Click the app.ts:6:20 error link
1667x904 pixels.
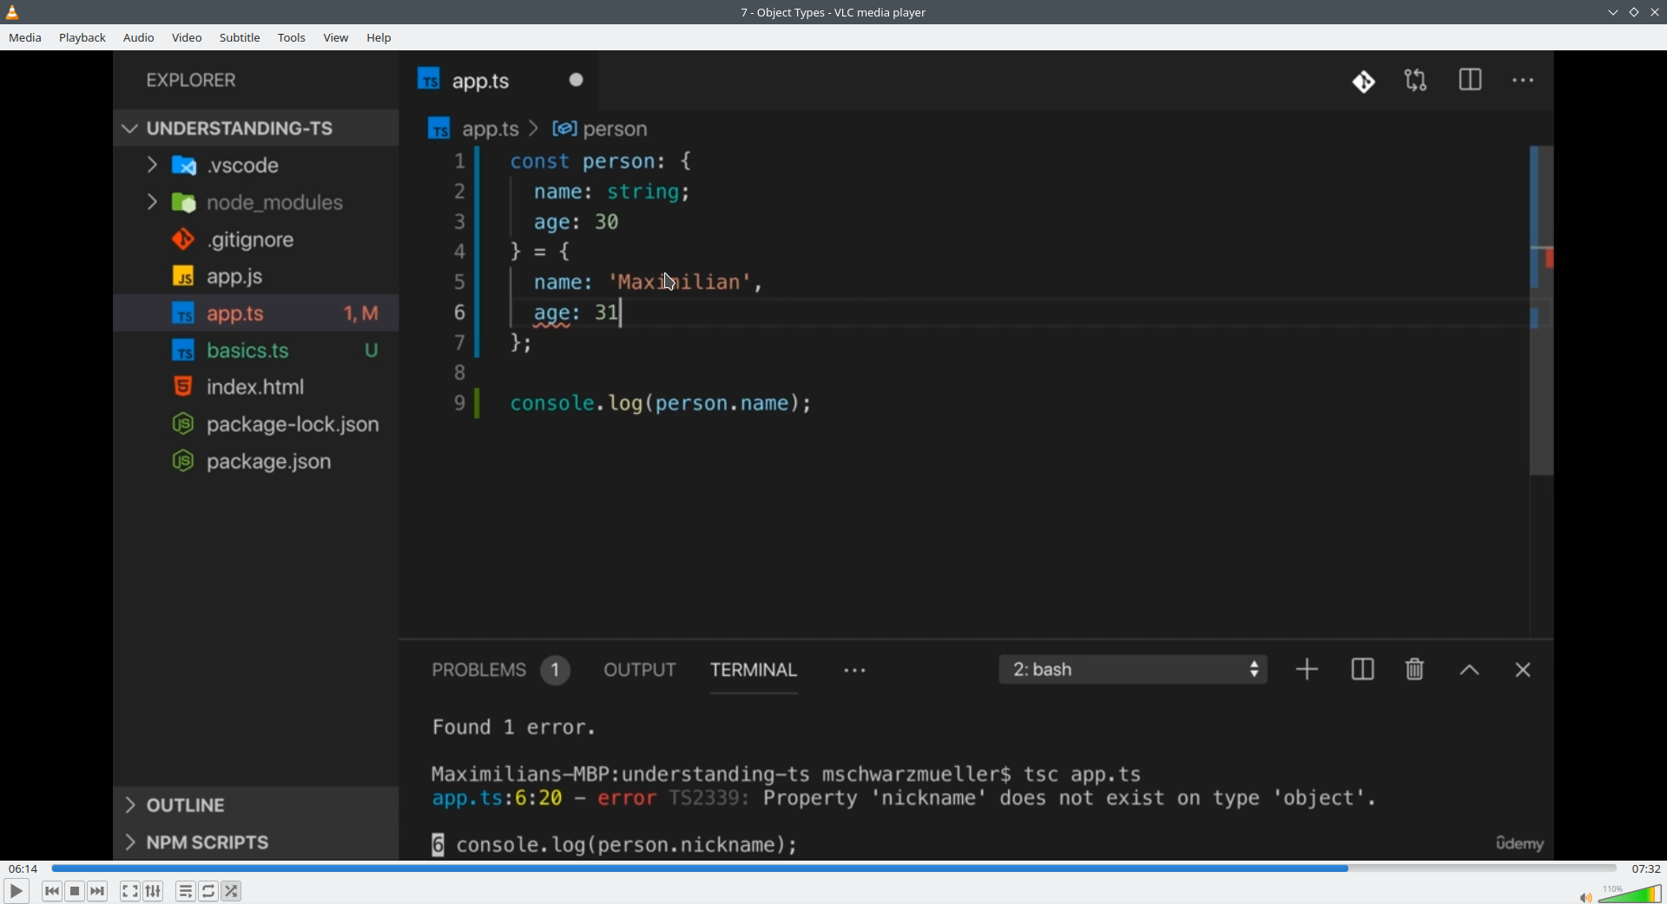[497, 799]
